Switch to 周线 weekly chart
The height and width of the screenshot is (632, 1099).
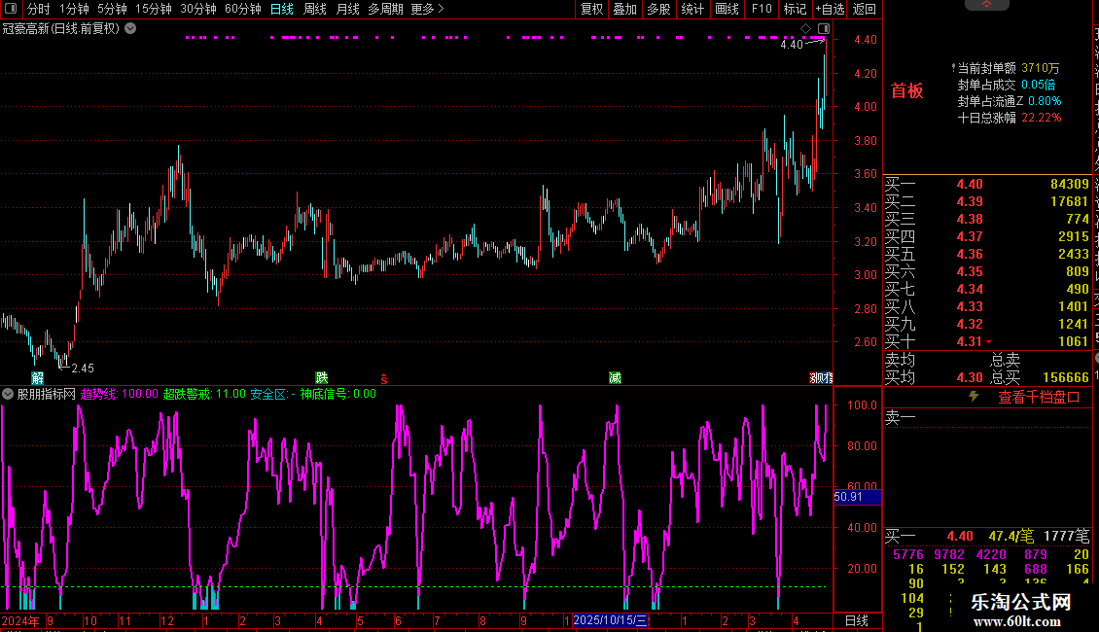pos(315,9)
